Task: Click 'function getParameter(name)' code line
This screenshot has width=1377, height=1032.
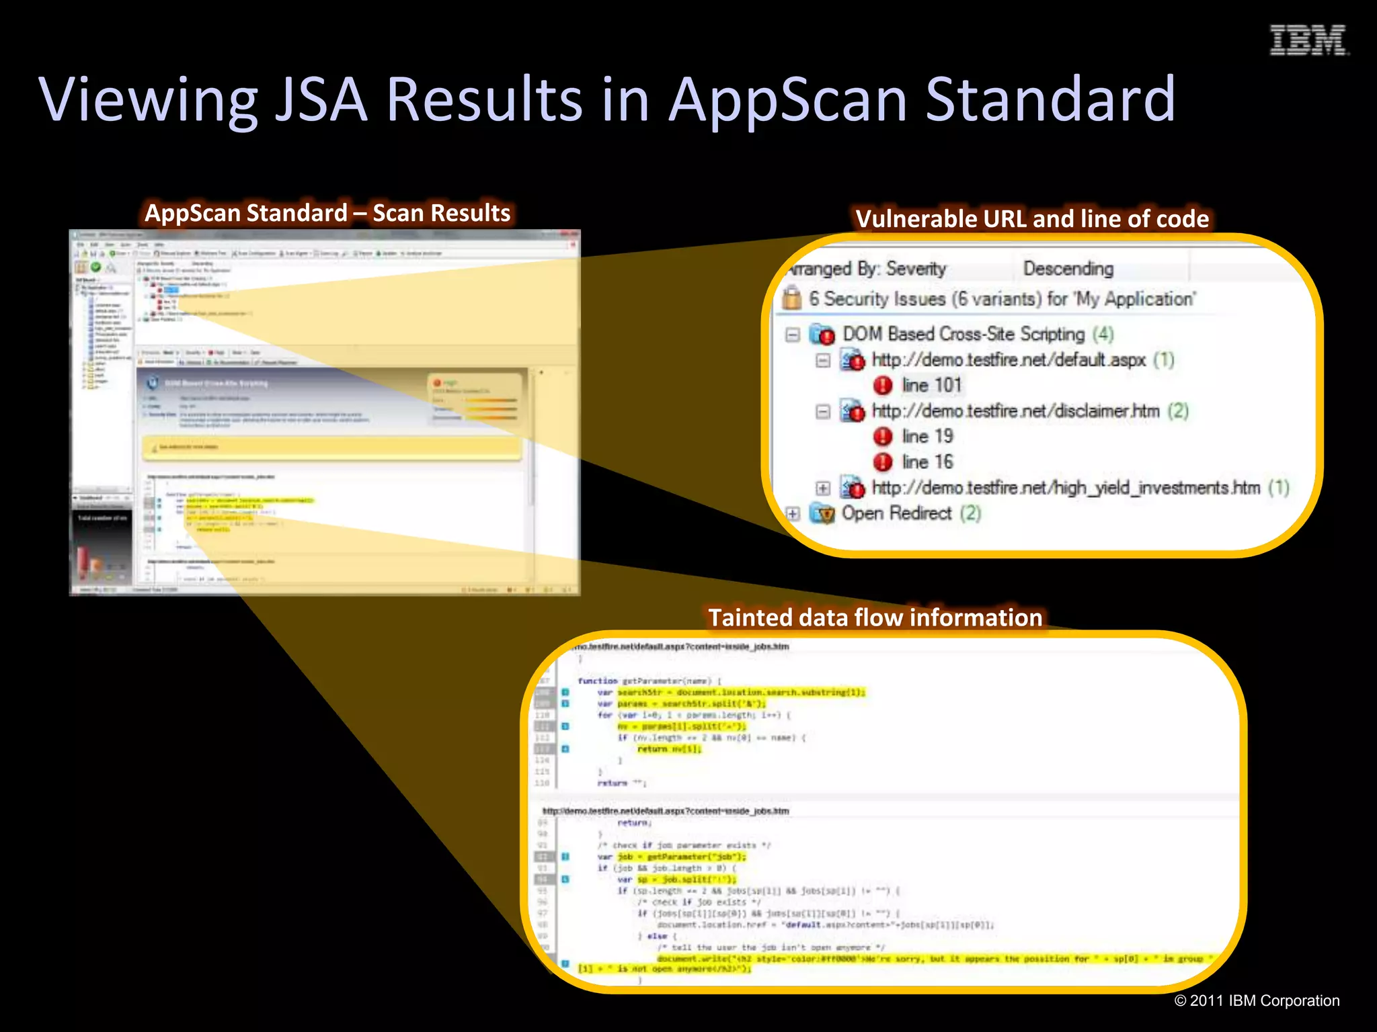Action: [649, 681]
